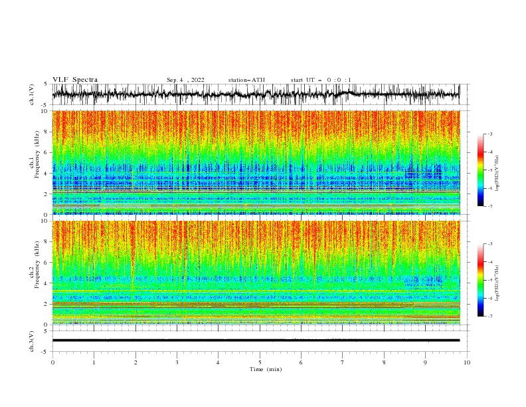Click the ch.1 "Frequency (kHz)" axis label
526x407 pixels.
[x=37, y=154]
